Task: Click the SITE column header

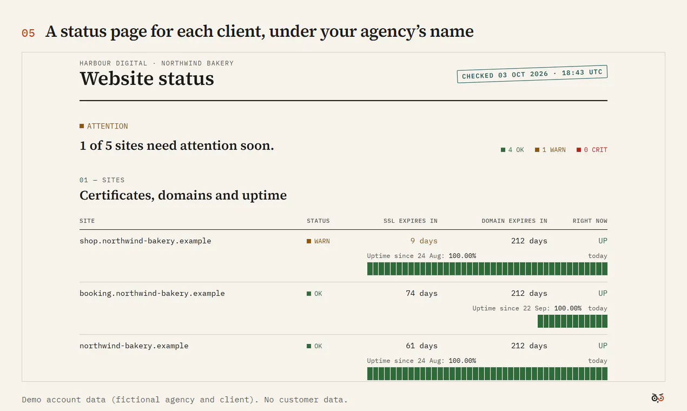Action: (x=87, y=221)
